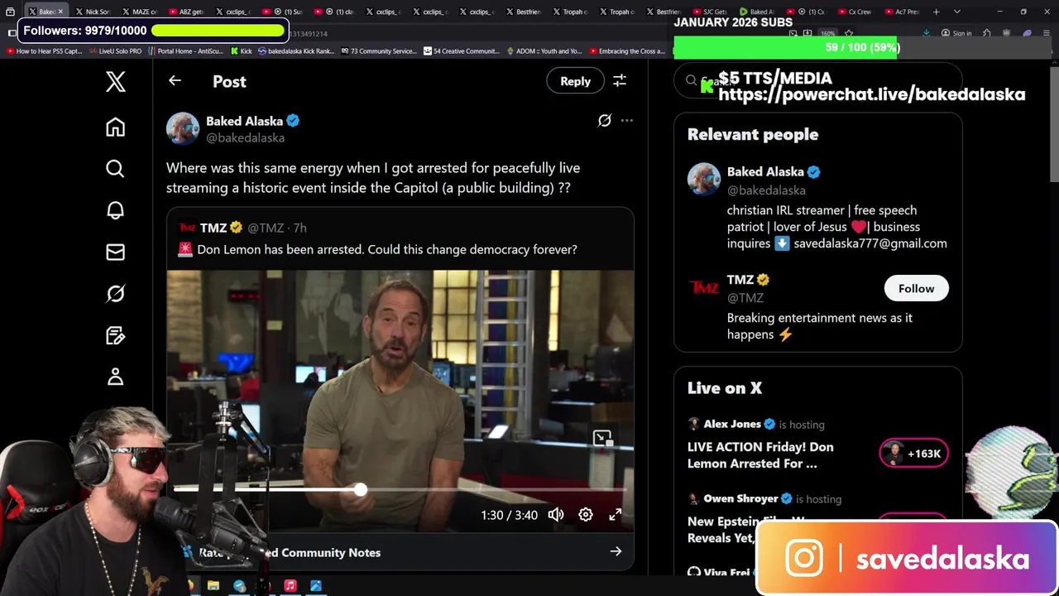
Task: Open File Explorer on taskbar
Action: [213, 586]
